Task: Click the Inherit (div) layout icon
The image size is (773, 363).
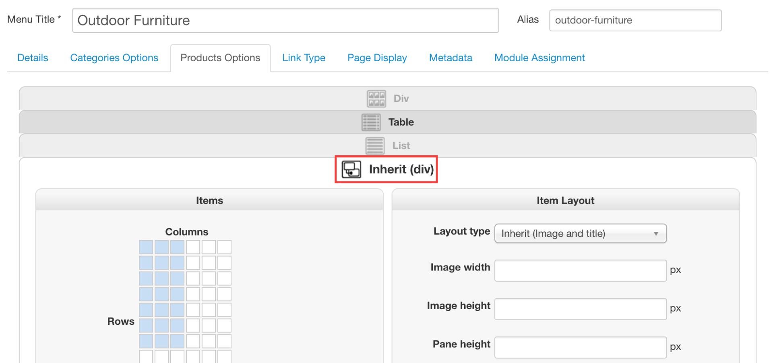Action: (351, 169)
